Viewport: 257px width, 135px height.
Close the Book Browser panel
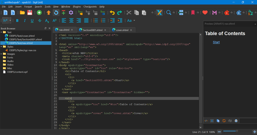50,28
